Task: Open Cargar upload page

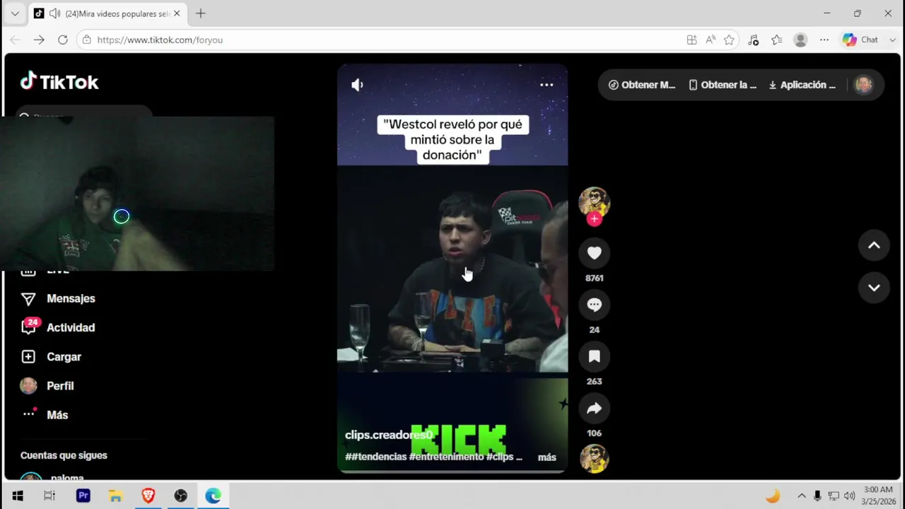Action: (x=51, y=357)
